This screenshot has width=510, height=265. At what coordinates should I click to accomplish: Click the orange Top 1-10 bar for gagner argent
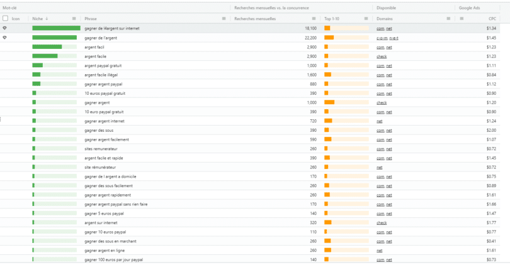coord(329,102)
